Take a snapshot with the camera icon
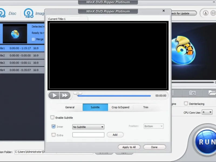 coord(192,93)
